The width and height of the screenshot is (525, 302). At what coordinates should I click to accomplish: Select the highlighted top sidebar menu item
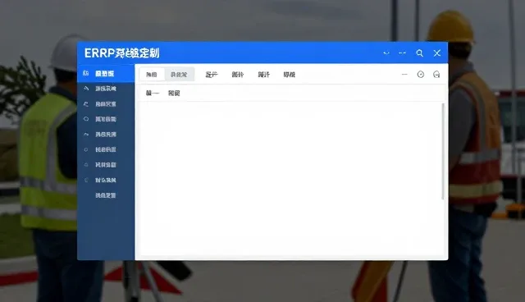tap(106, 73)
